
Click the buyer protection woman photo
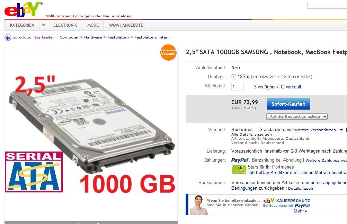199,205
